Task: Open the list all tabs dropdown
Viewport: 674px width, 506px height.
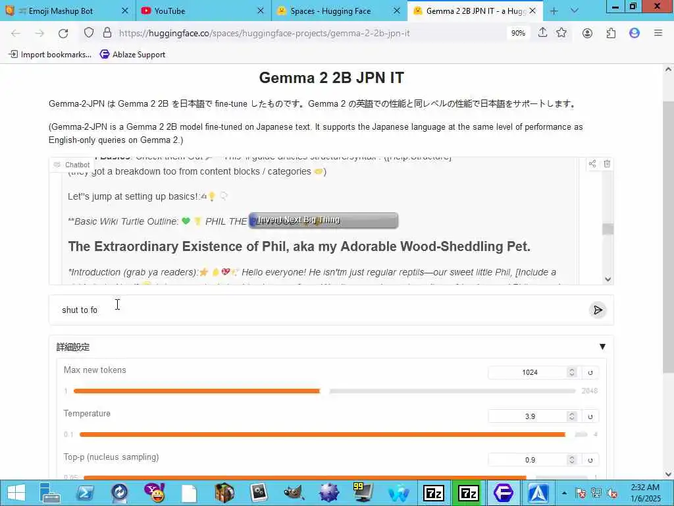Action: (x=575, y=11)
